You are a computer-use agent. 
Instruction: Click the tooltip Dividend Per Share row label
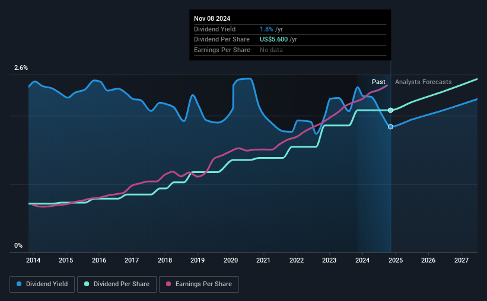coord(222,40)
